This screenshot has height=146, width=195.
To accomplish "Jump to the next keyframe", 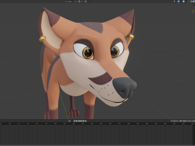I will point(83,121).
